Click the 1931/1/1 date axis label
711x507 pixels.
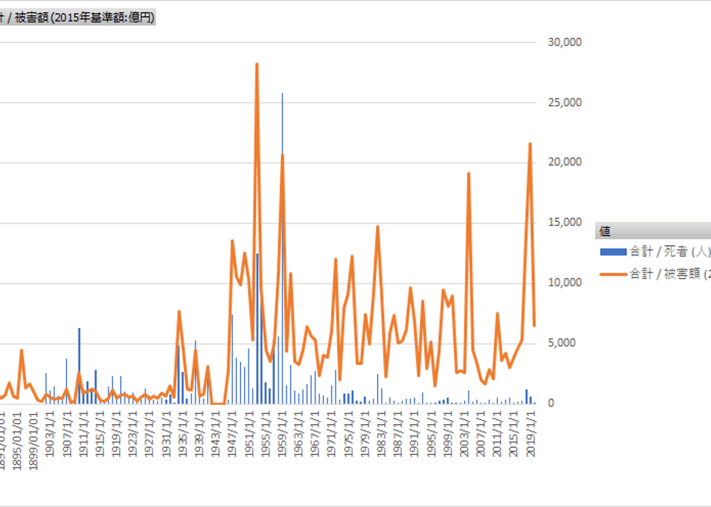[x=166, y=434]
